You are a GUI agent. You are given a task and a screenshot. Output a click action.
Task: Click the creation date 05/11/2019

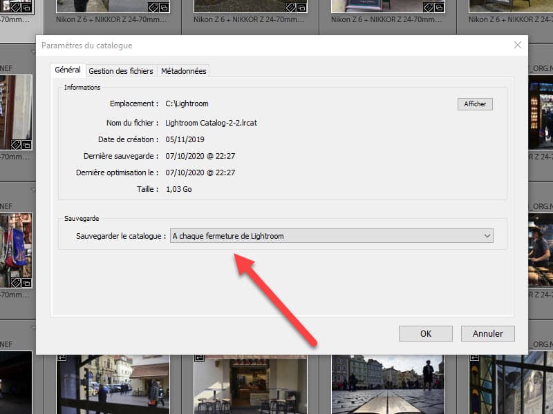click(x=185, y=139)
